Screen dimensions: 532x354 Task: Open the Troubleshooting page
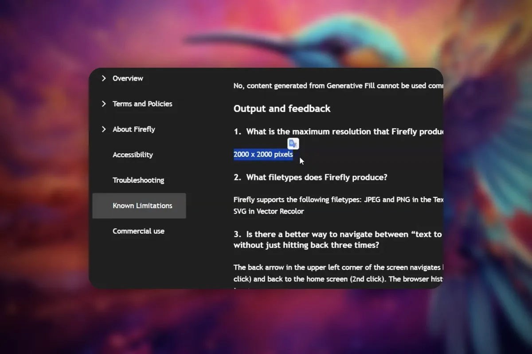tap(138, 180)
